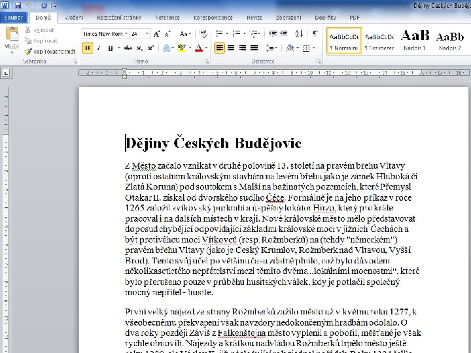Image resolution: width=471 pixels, height=353 pixels.
Task: Open the Soubor file menu
Action: pyautogui.click(x=14, y=18)
